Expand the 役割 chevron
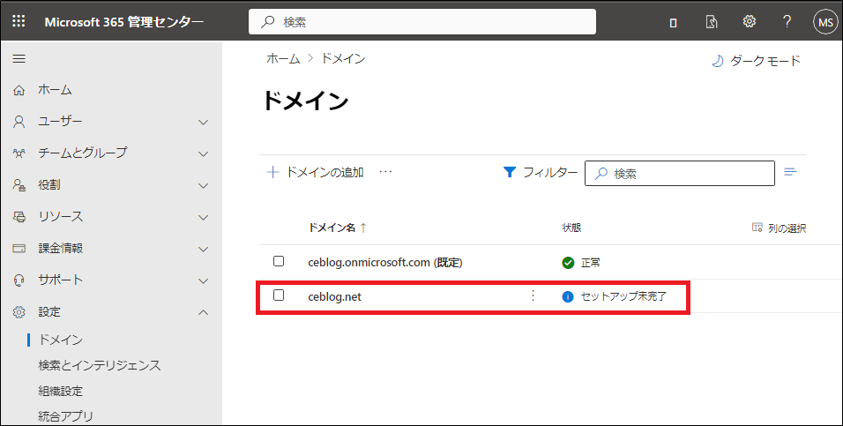The width and height of the screenshot is (843, 426). pyautogui.click(x=203, y=185)
